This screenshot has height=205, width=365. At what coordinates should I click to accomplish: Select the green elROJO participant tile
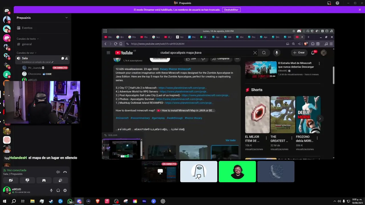tap(237, 171)
